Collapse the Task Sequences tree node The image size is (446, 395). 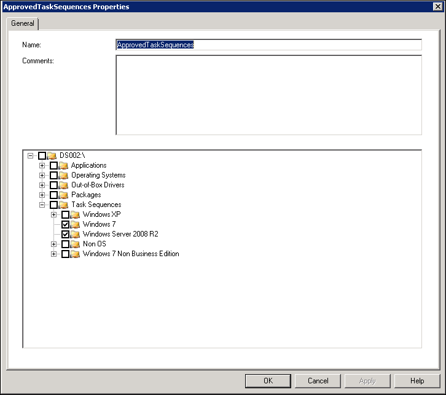(42, 205)
